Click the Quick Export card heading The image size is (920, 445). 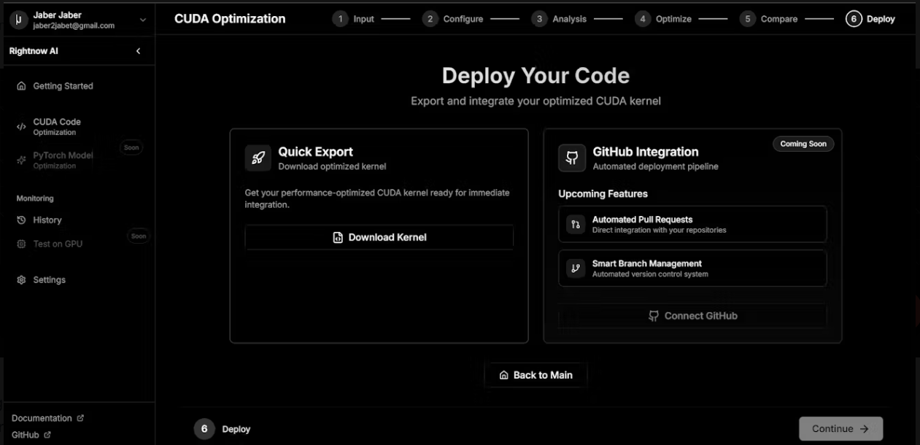click(315, 152)
